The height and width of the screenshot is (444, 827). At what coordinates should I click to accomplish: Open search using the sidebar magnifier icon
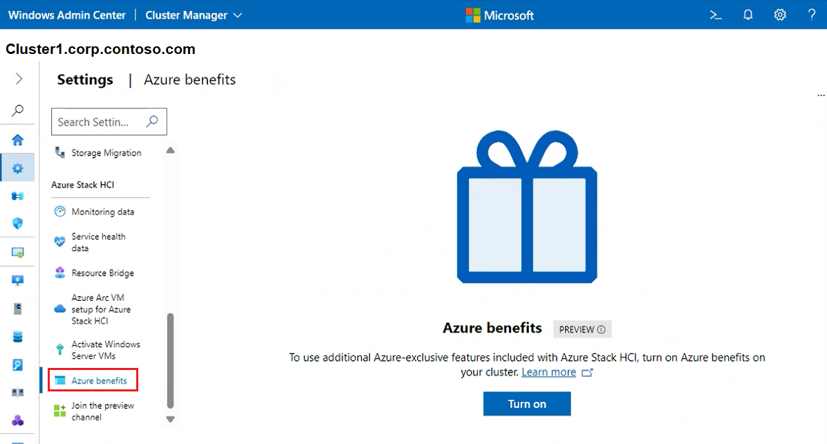pyautogui.click(x=18, y=110)
